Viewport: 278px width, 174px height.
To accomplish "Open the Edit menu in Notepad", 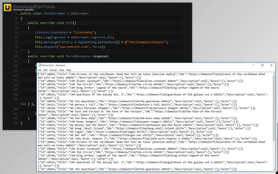I will point(45,70).
